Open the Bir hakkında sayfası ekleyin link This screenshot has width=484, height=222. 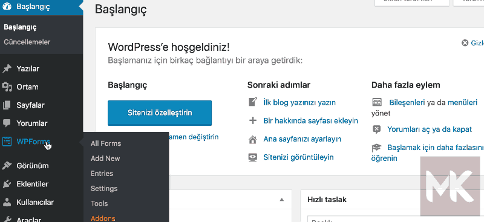[x=310, y=120]
